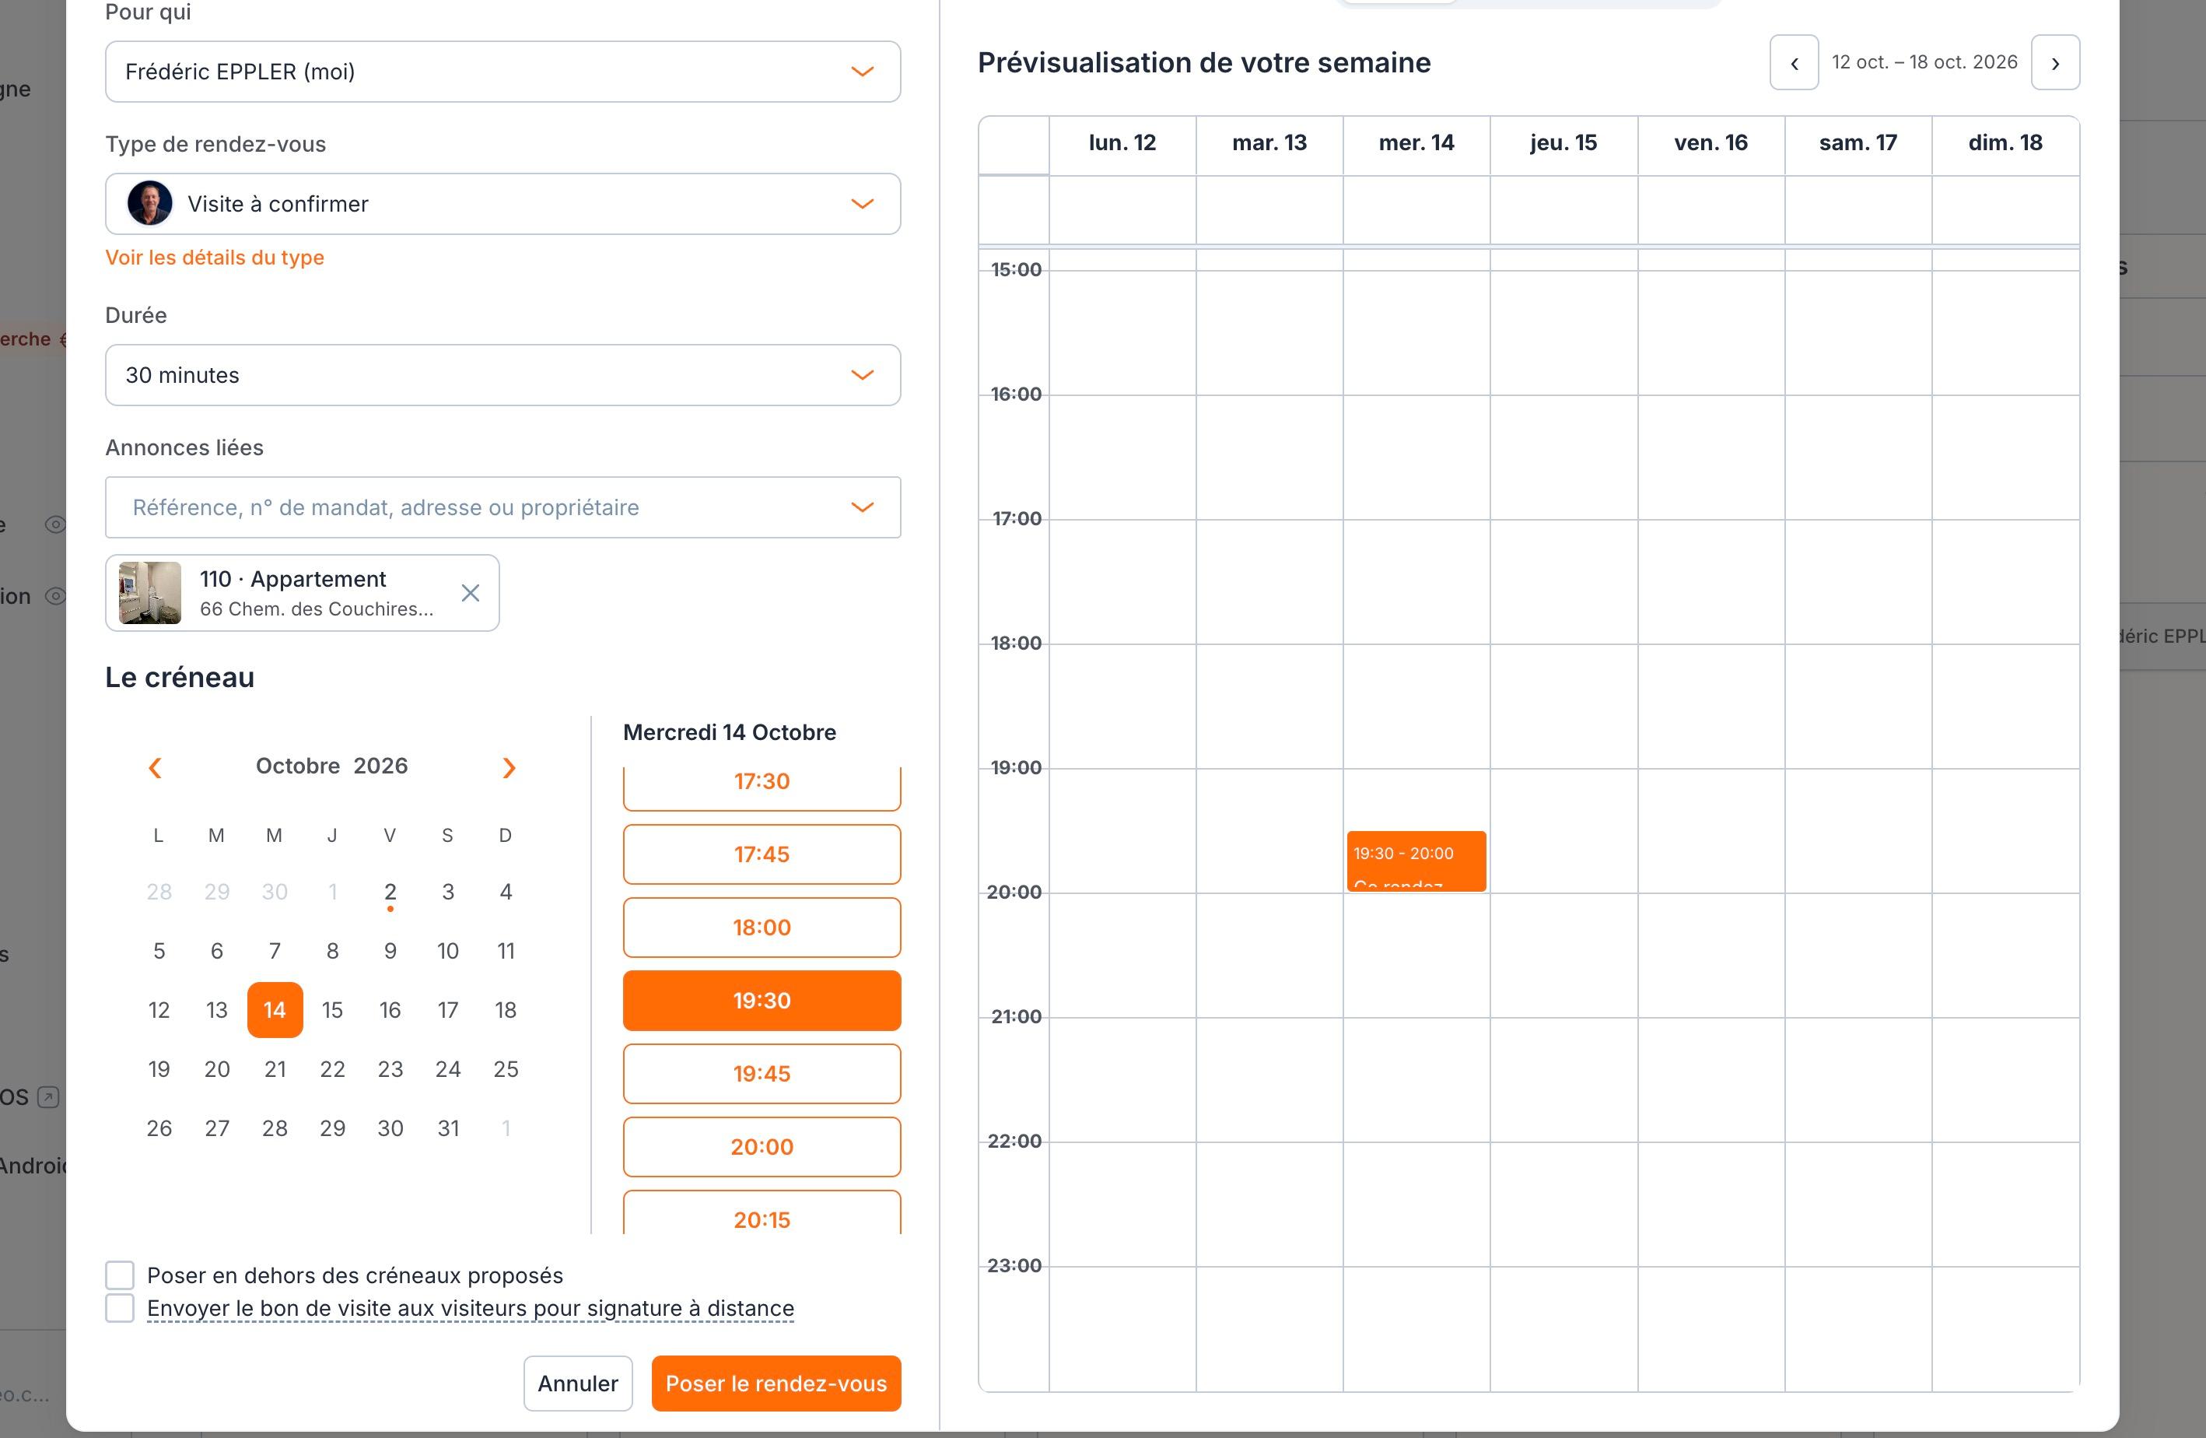This screenshot has height=1438, width=2206.
Task: Select October 14 in the date picker
Action: pos(275,1010)
